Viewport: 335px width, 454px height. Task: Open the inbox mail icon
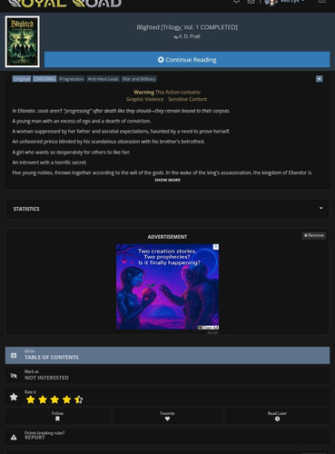[x=251, y=2]
